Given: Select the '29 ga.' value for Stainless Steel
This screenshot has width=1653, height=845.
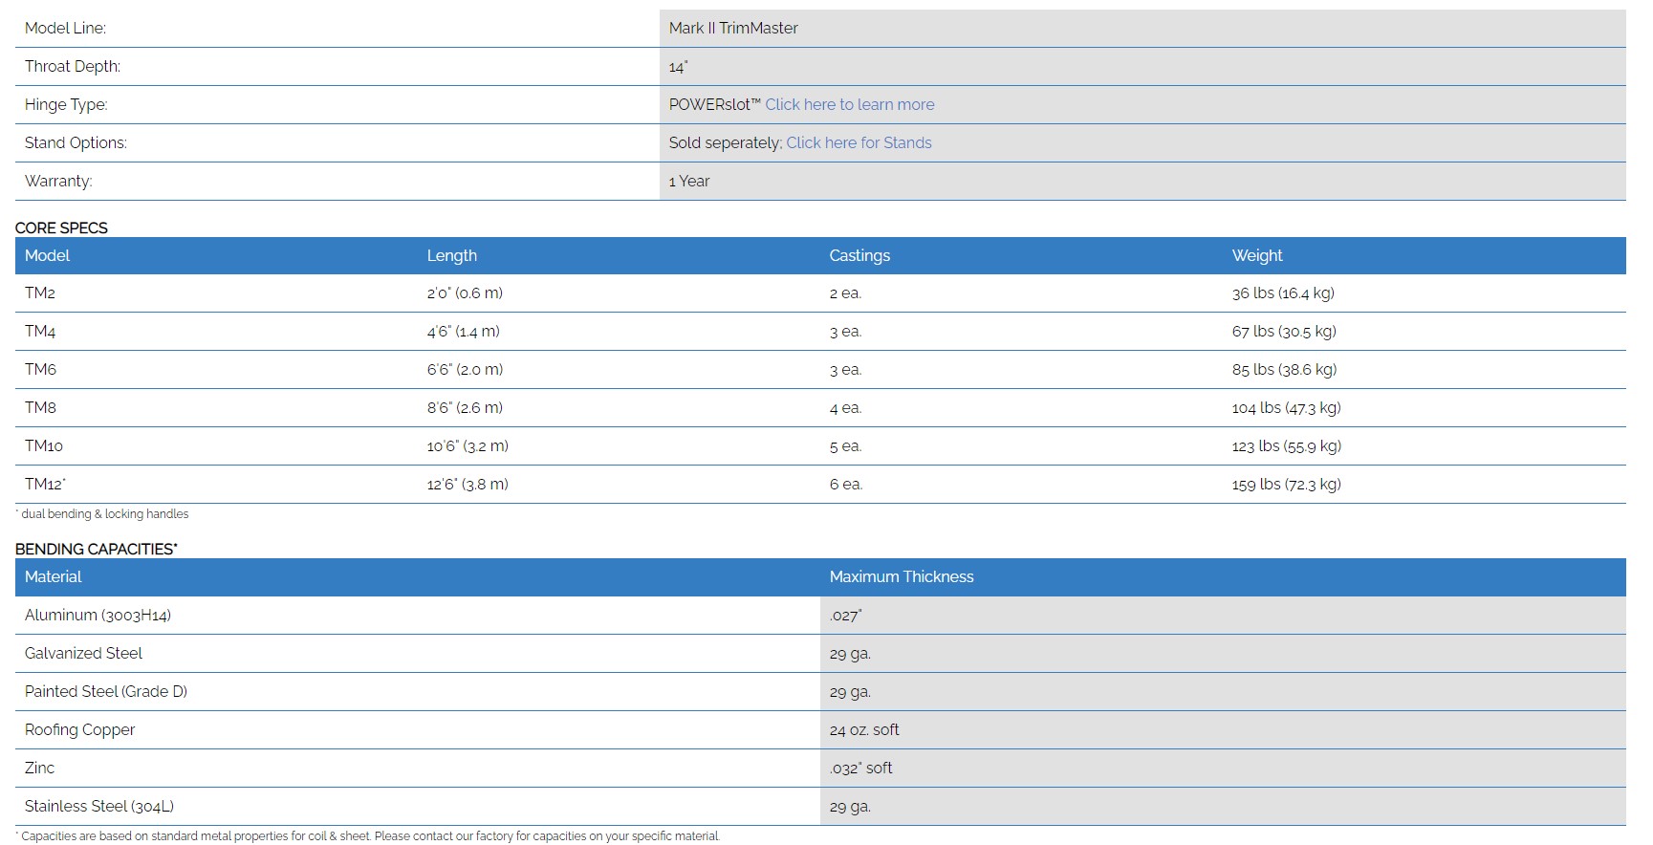Looking at the screenshot, I should click(x=850, y=806).
